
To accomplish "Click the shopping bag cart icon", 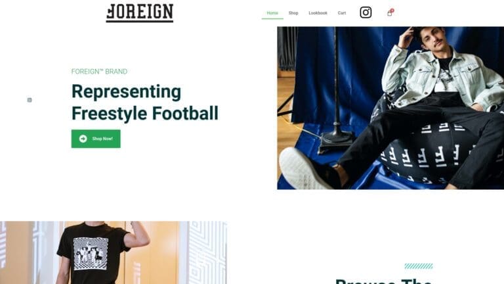I will (389, 14).
